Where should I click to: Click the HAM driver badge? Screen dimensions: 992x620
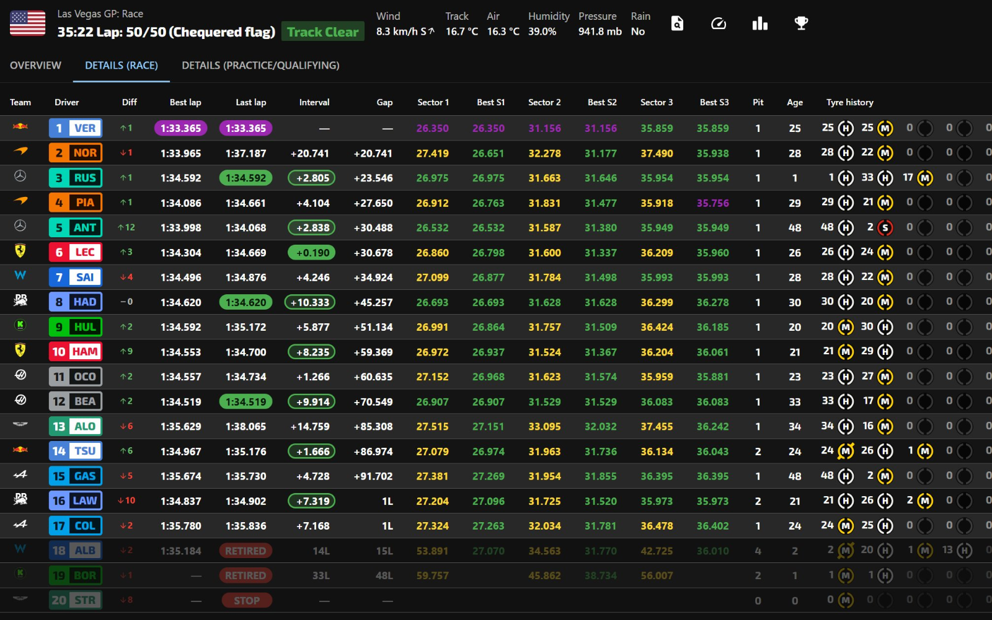pos(76,352)
